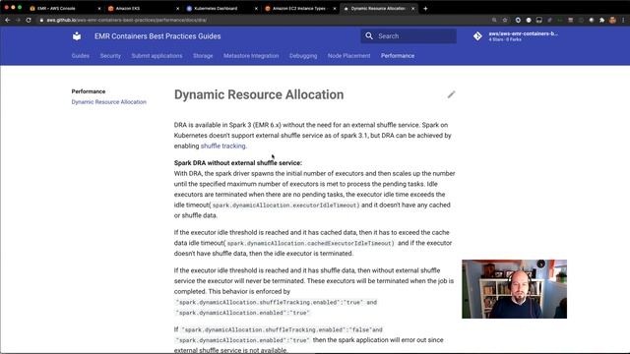Bookmark page with the star icon
This screenshot has height=354, width=630.
click(x=505, y=20)
